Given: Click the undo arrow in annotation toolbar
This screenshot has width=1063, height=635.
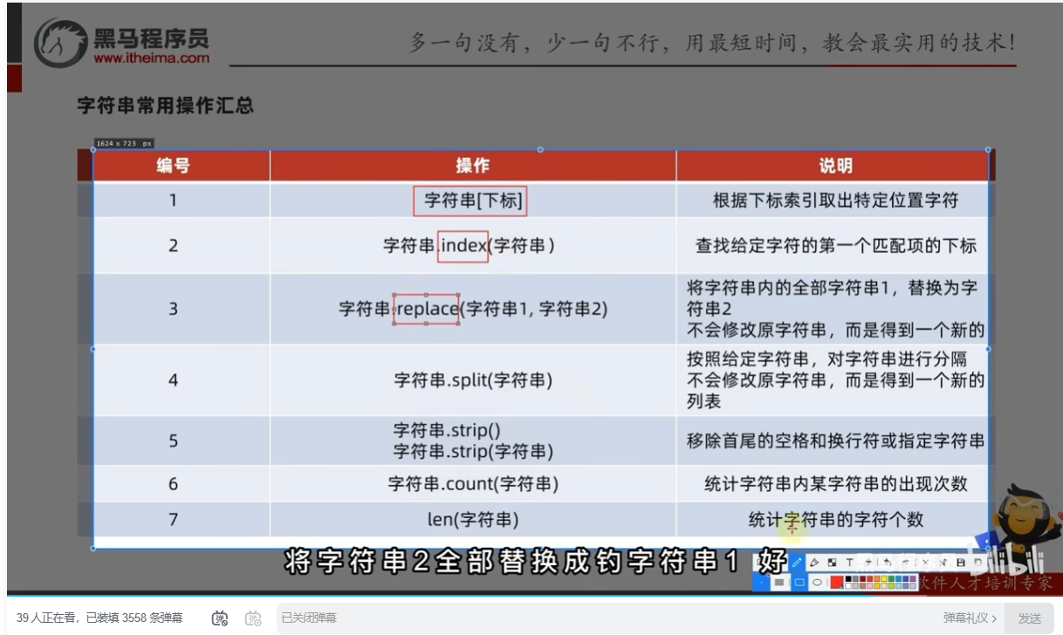Looking at the screenshot, I should 887,563.
